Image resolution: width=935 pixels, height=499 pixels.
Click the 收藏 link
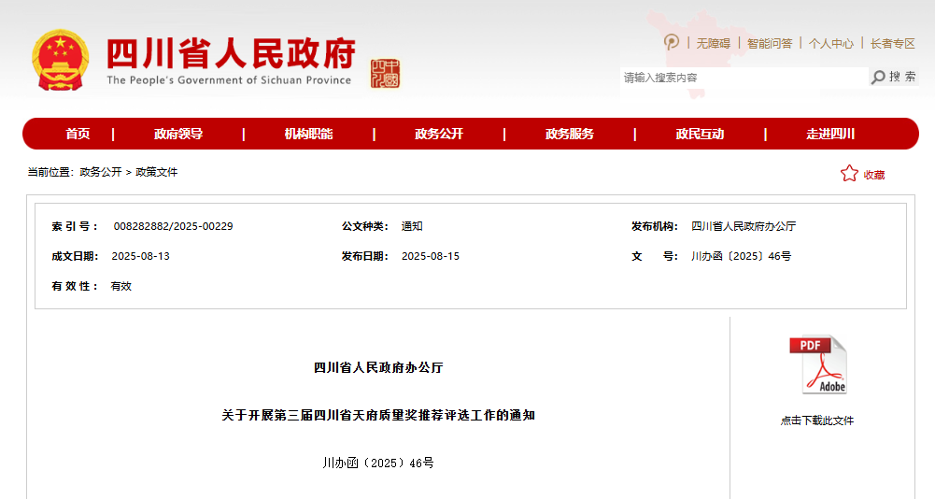(874, 175)
